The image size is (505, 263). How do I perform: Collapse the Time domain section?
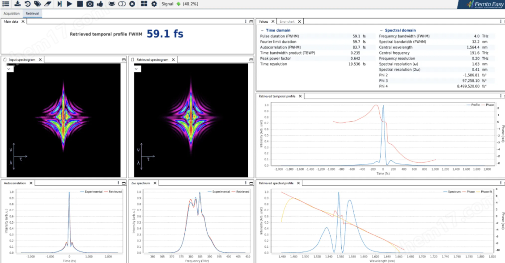[x=262, y=30]
